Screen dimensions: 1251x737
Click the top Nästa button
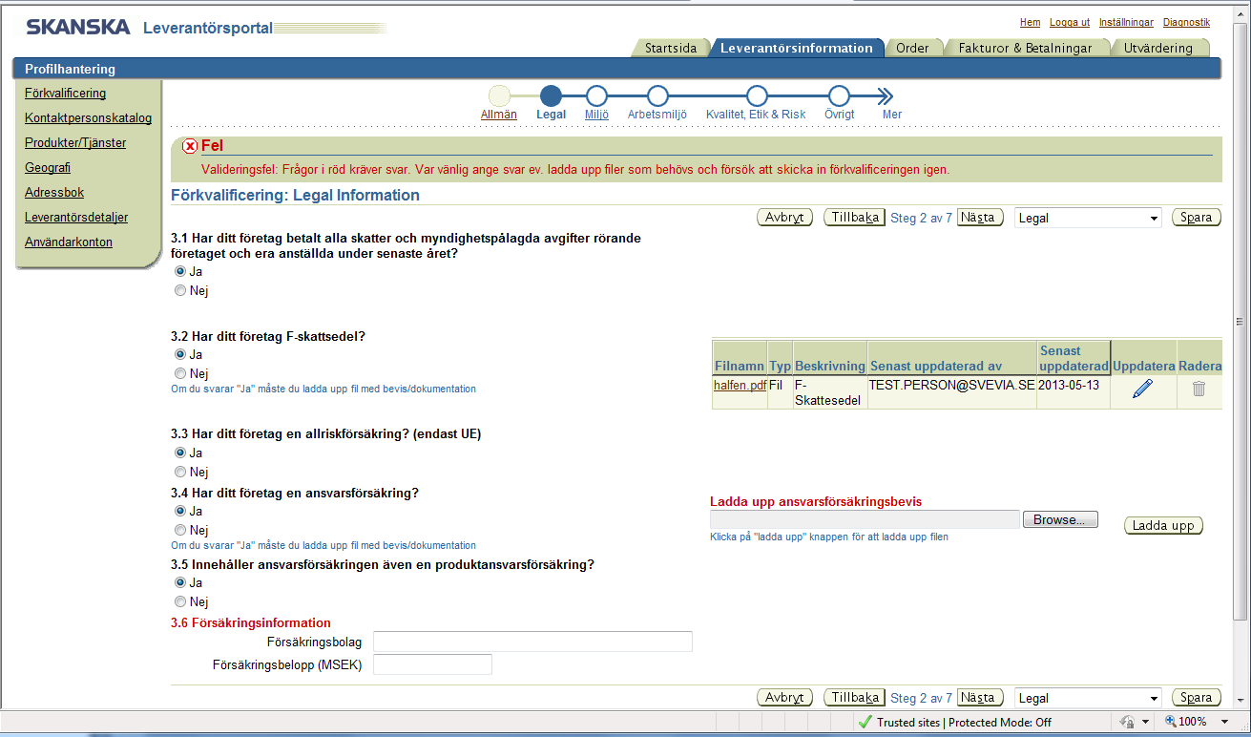pos(981,218)
